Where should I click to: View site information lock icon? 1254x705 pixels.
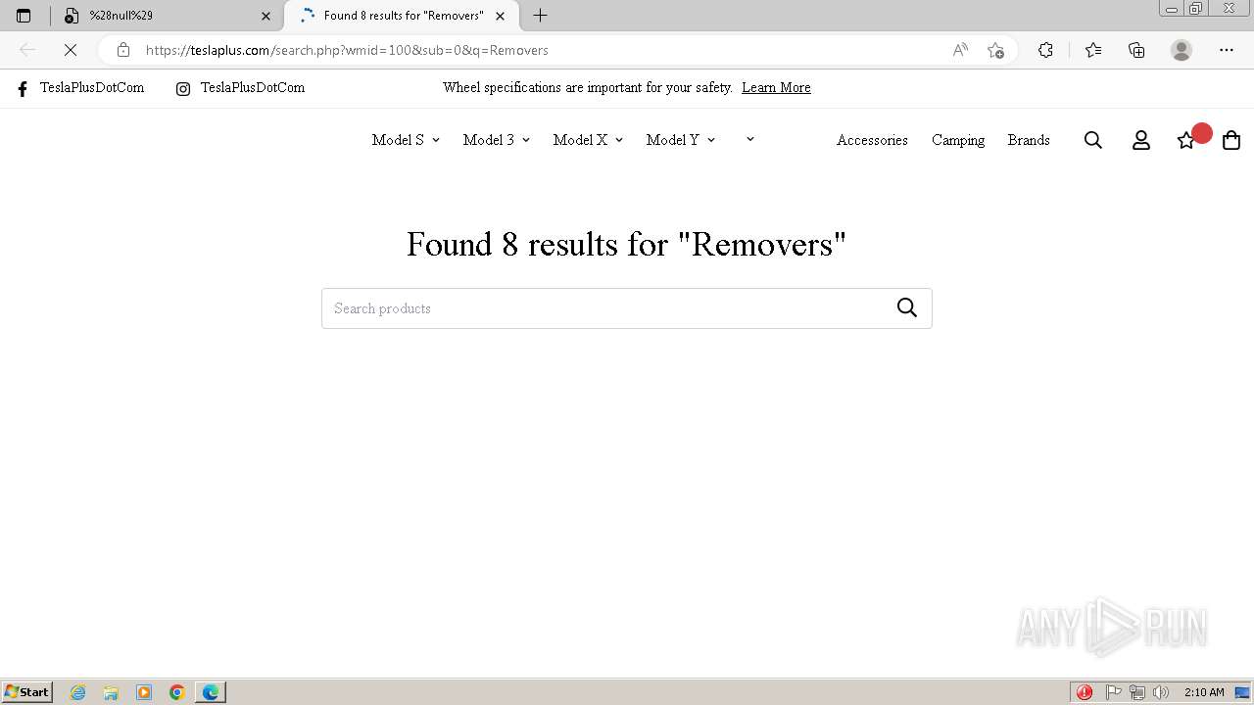(122, 50)
